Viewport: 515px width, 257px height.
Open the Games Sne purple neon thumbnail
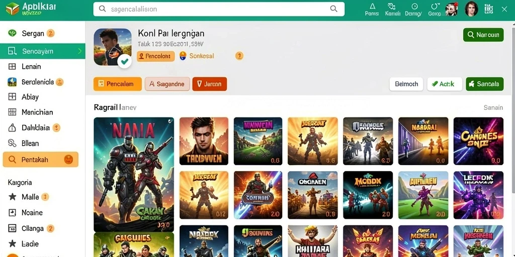click(x=478, y=141)
